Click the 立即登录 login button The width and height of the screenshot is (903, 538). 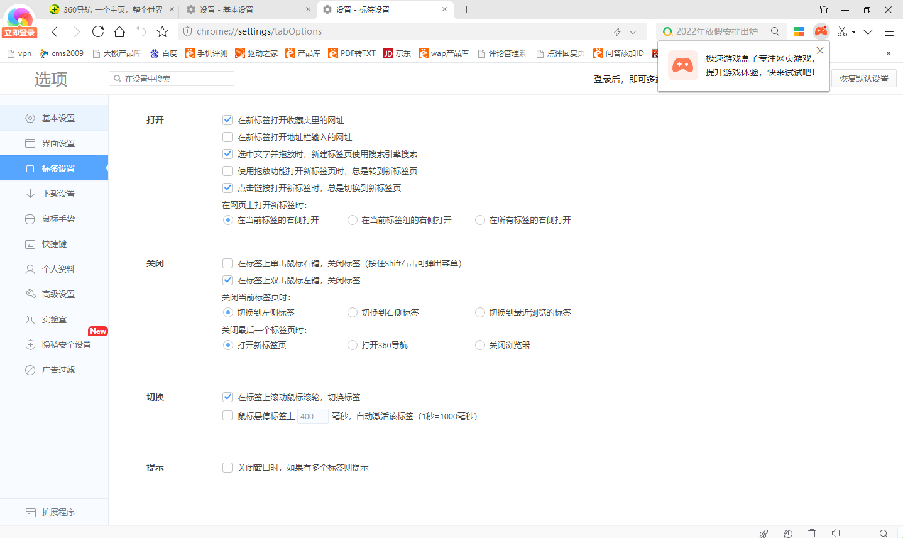tap(19, 30)
